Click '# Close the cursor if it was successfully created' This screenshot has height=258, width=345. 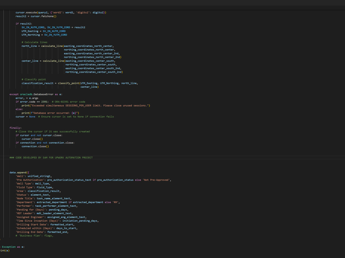pos(52,131)
